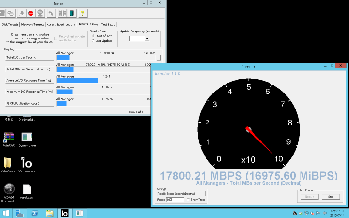Click the maximum response value 16.0957
Viewport: 349px width, 218px height.
(x=107, y=87)
